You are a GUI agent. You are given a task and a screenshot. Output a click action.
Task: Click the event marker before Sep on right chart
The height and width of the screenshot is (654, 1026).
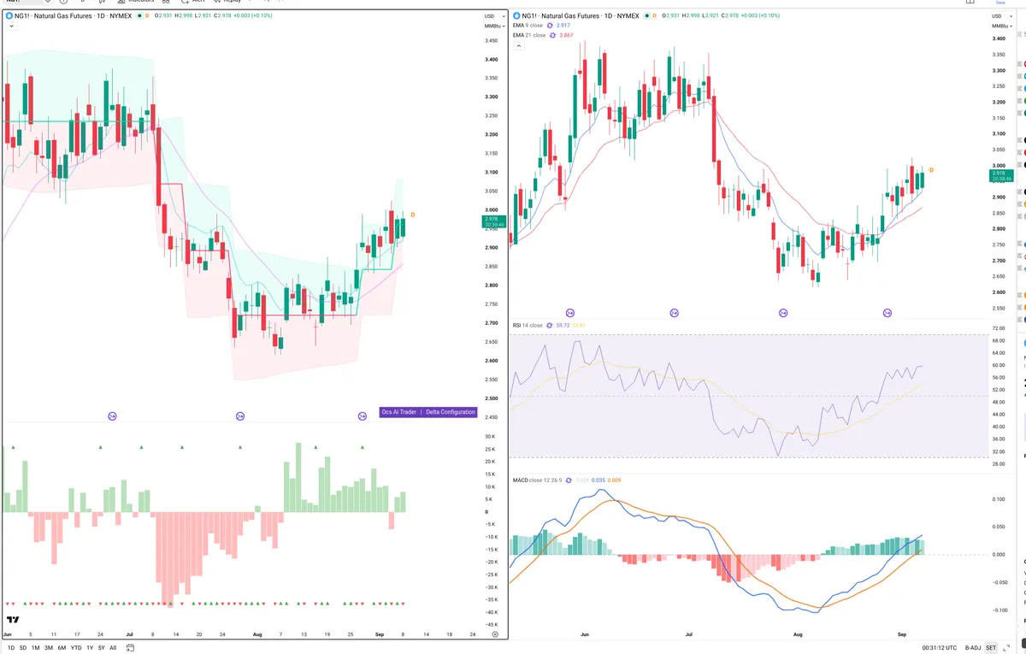click(x=887, y=313)
